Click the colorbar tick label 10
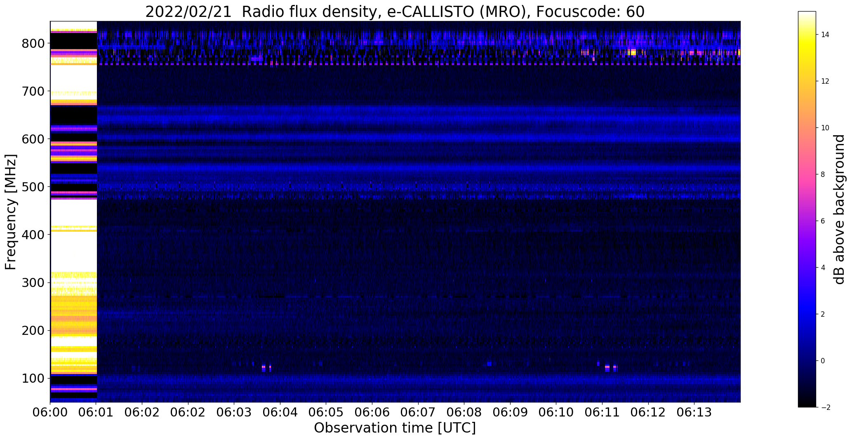Viewport: 852px width, 440px height. pos(825,128)
